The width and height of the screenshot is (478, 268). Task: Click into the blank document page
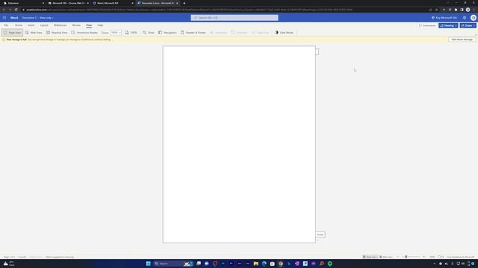239,144
